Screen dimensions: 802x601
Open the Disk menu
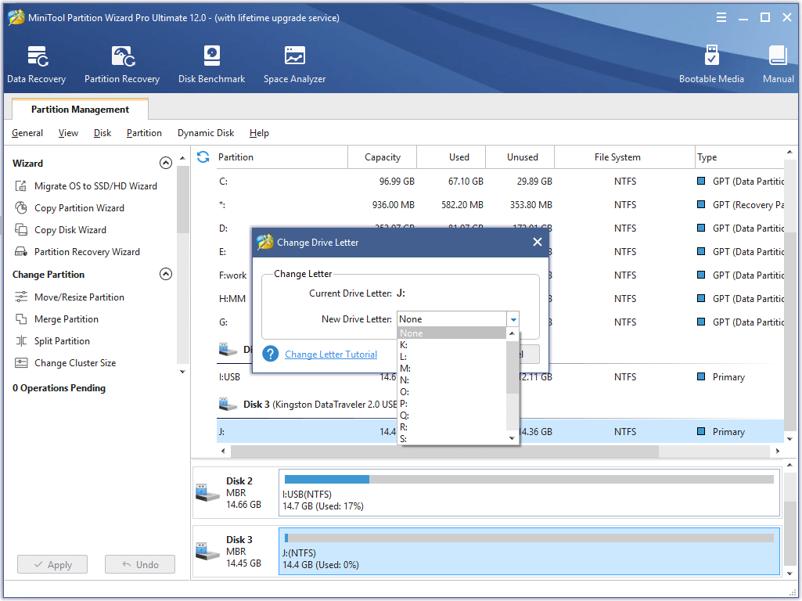click(102, 133)
